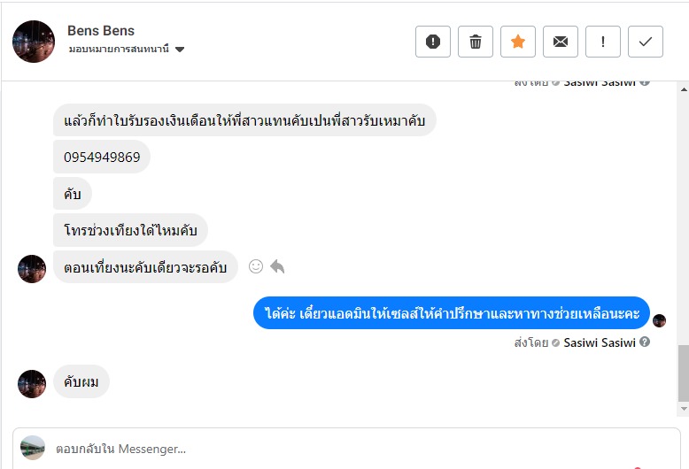This screenshot has width=689, height=469.
Task: Focus the ตอบกลับใน Messenger reply field
Action: coord(354,449)
